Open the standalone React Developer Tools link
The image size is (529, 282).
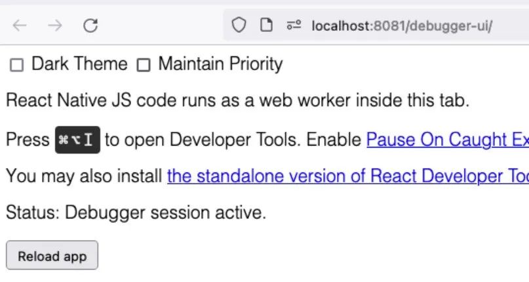tap(348, 176)
